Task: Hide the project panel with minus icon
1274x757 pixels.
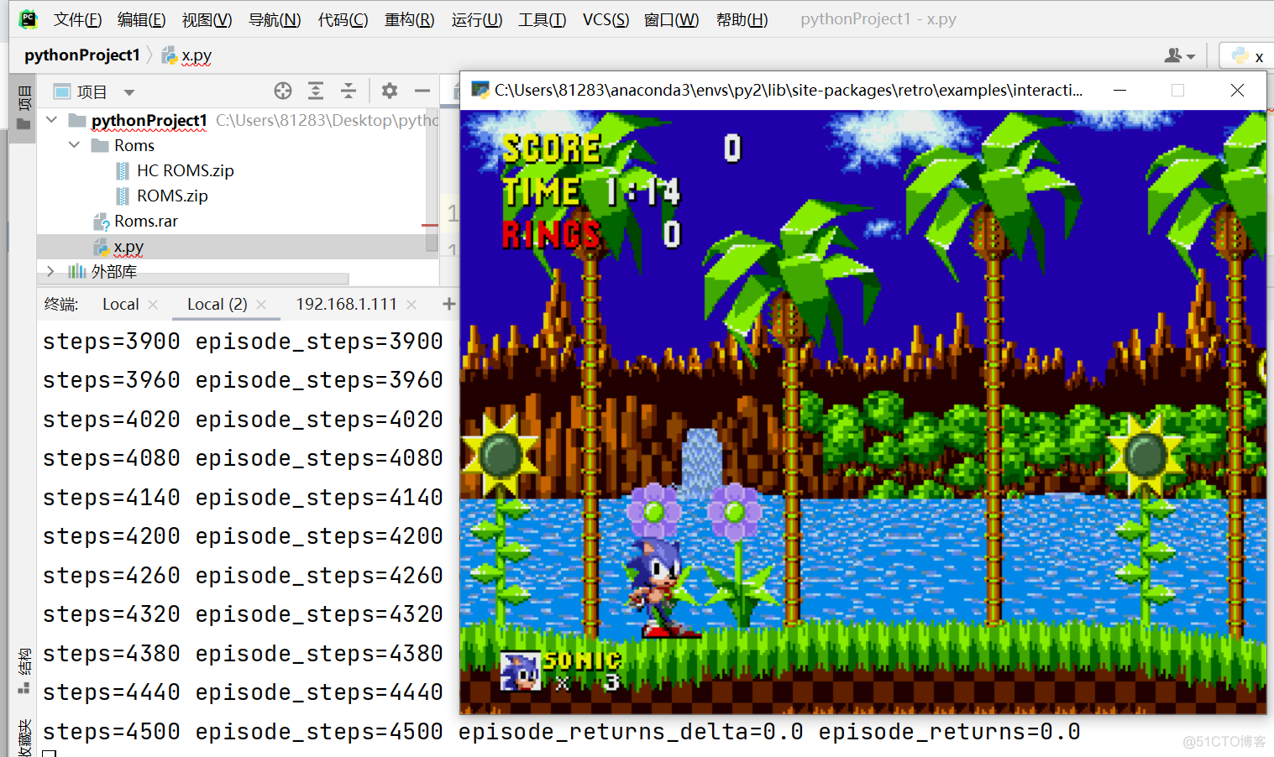Action: coord(422,91)
